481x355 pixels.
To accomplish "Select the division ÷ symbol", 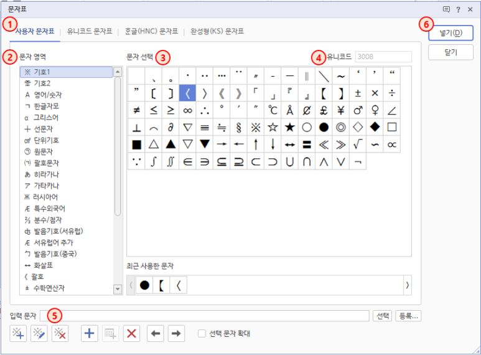I will [x=392, y=93].
